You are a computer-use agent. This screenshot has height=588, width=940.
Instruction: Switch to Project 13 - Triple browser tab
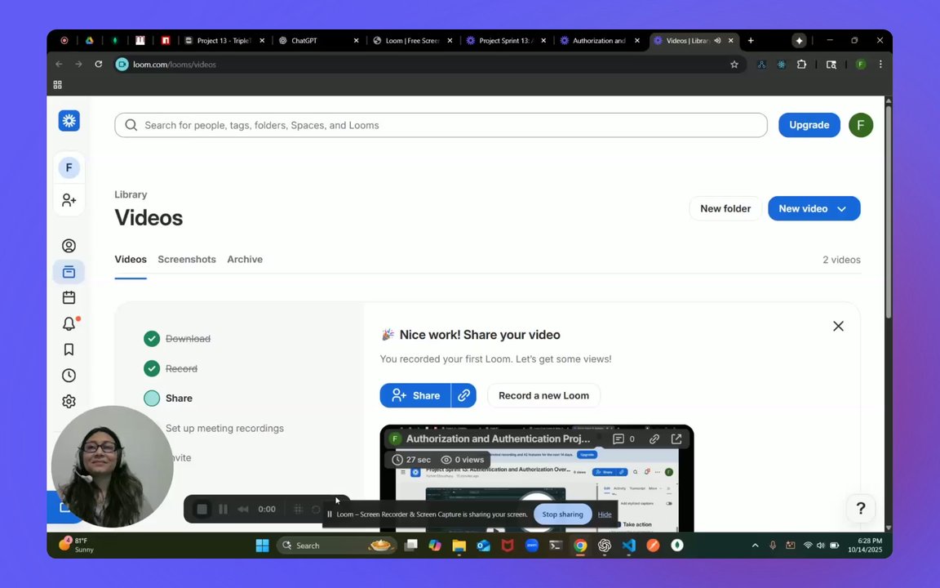224,41
